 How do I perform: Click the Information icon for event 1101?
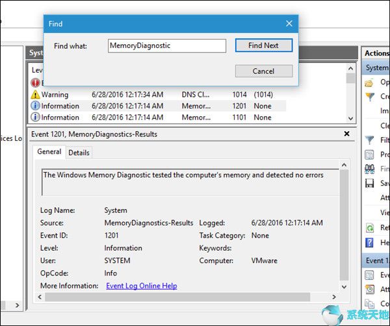[x=35, y=117]
